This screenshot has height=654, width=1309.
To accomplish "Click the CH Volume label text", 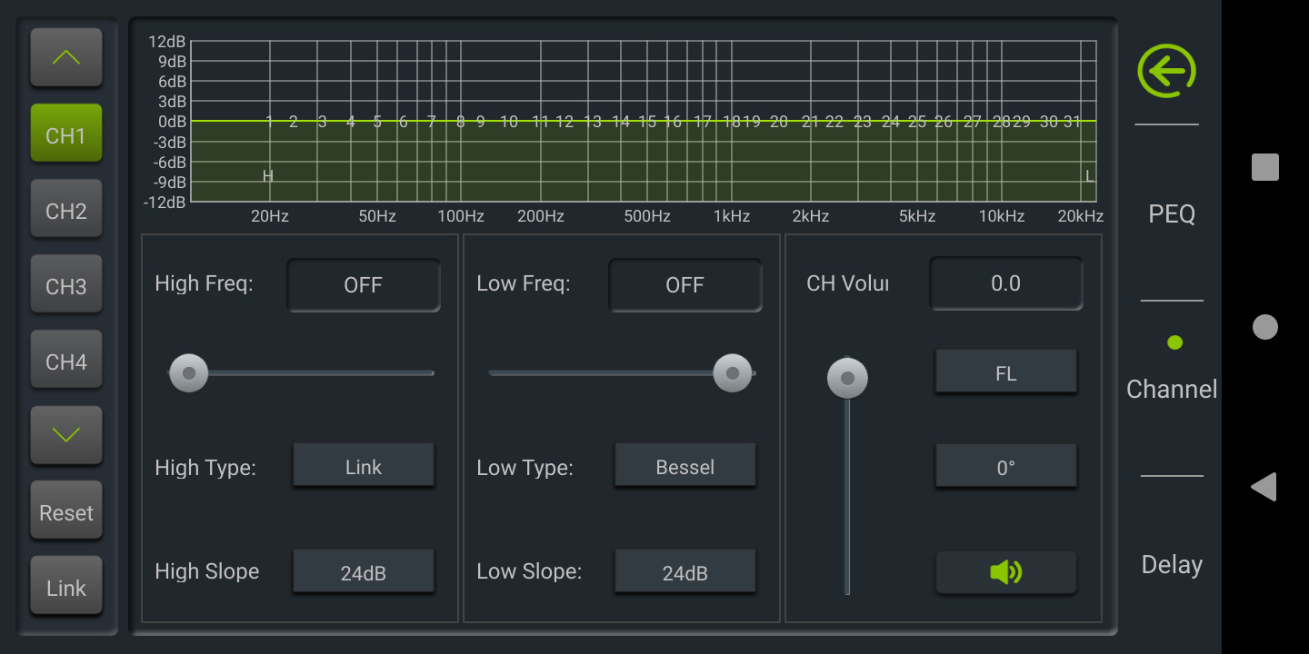I will pyautogui.click(x=847, y=283).
